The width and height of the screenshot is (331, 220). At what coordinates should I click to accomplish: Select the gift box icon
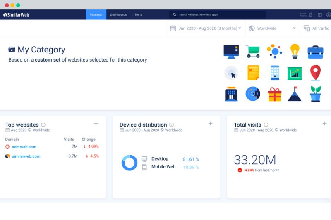coord(275,95)
